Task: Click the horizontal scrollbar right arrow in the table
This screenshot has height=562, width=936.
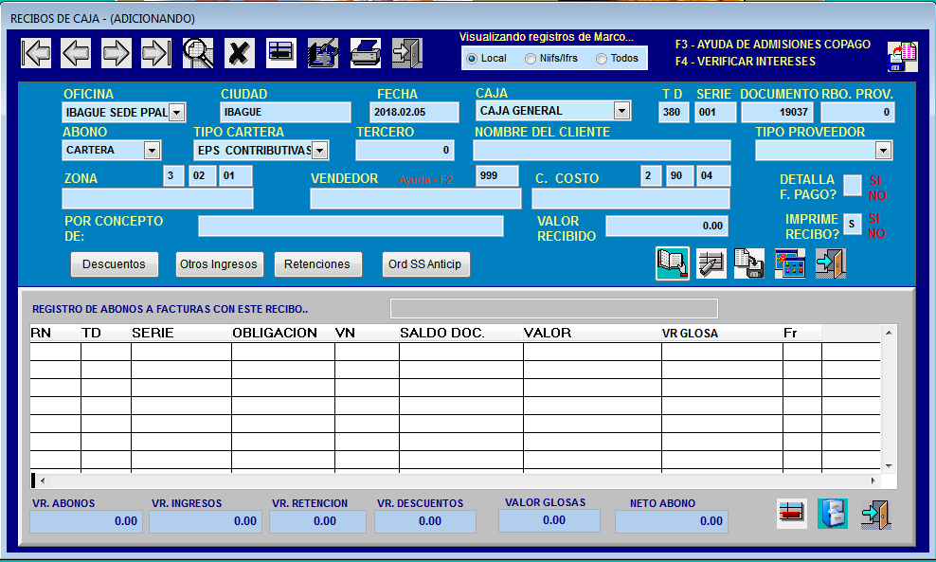Action: point(873,480)
